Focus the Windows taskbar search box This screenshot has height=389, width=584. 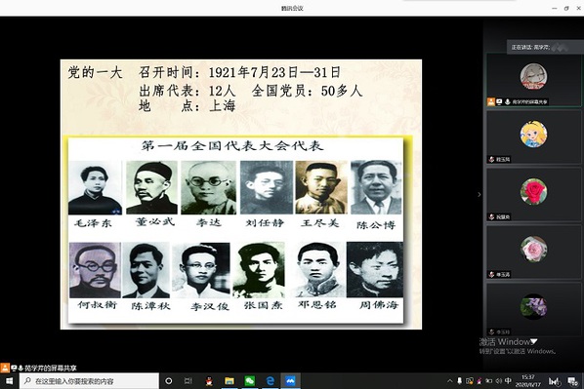[x=90, y=381]
